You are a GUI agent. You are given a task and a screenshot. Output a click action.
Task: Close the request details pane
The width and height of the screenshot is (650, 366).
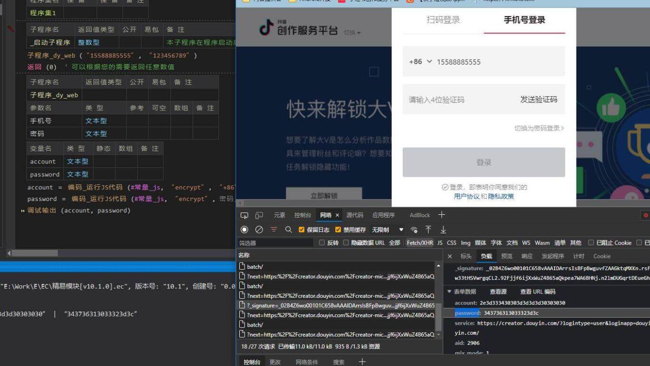tap(450, 256)
